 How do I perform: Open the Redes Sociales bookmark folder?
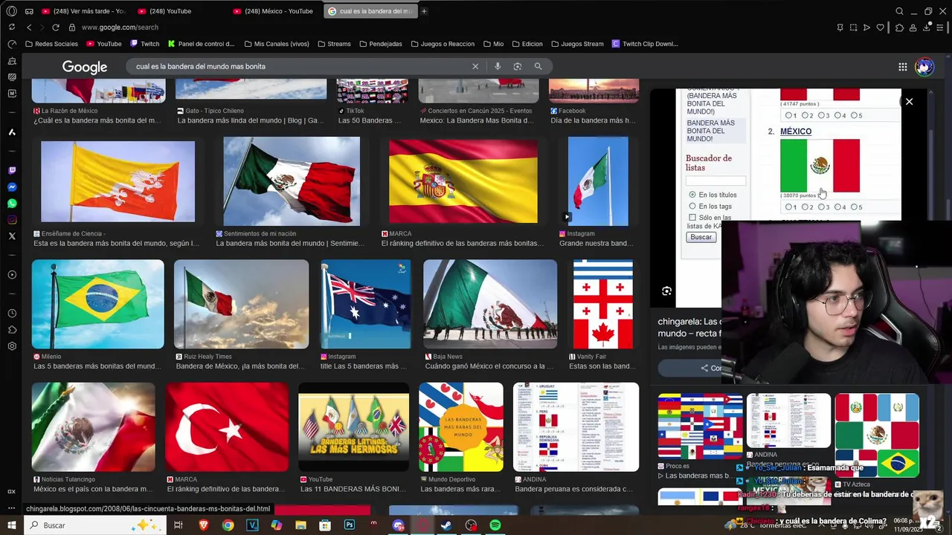pyautogui.click(x=51, y=44)
